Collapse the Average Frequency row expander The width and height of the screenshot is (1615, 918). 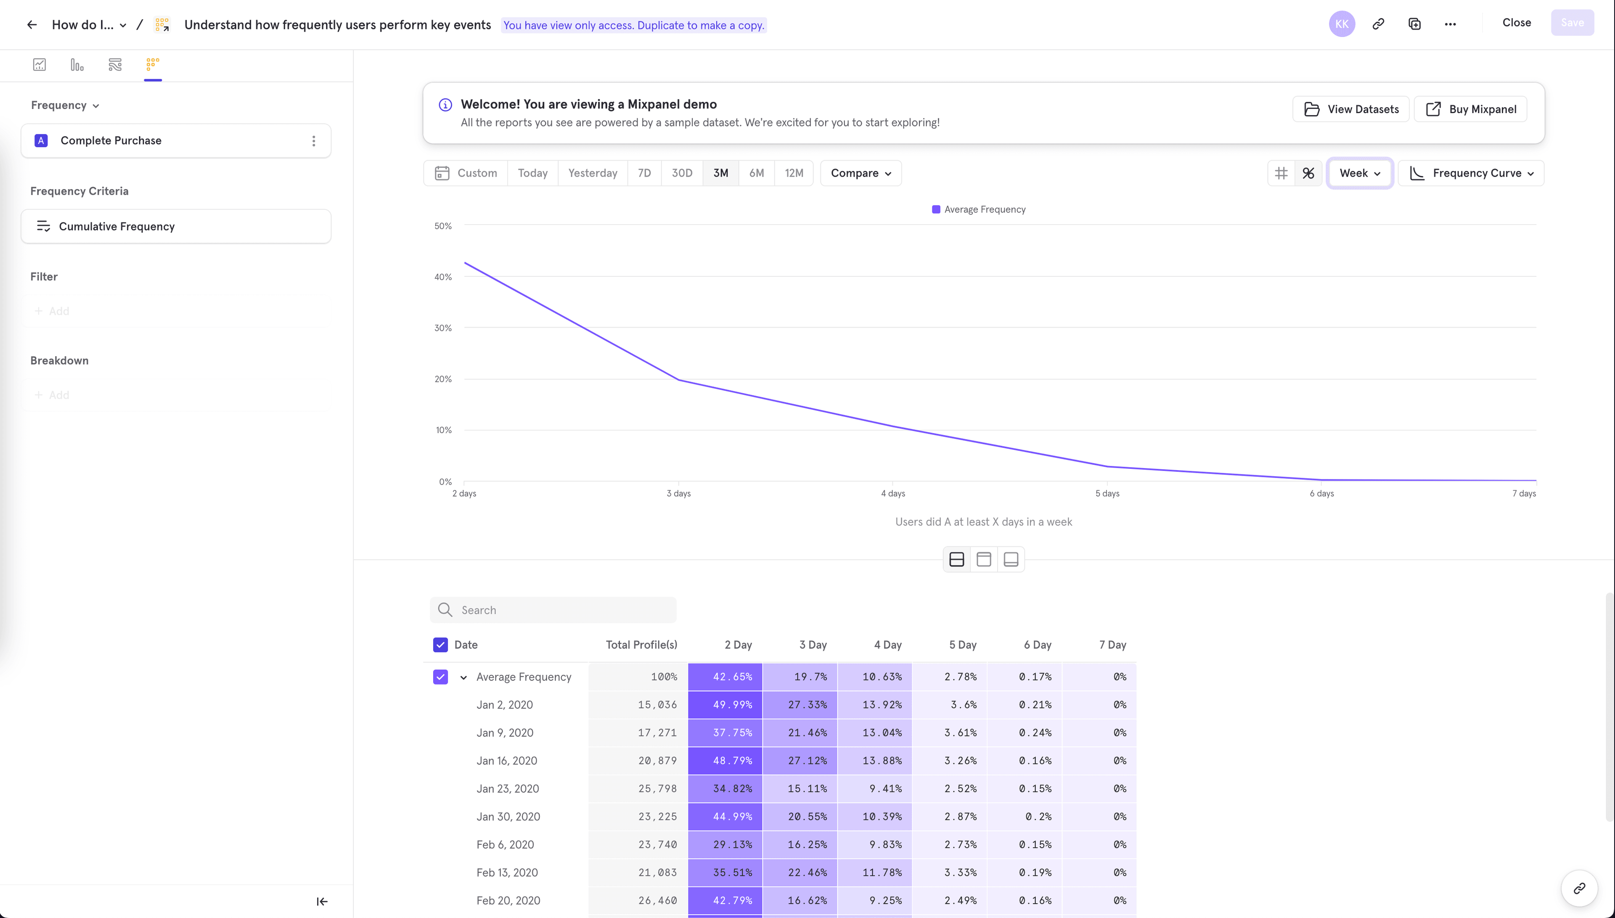click(x=463, y=677)
